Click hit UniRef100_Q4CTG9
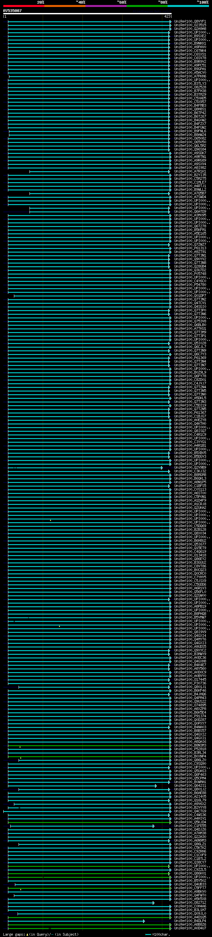This screenshot has height=937, width=212. (190, 811)
